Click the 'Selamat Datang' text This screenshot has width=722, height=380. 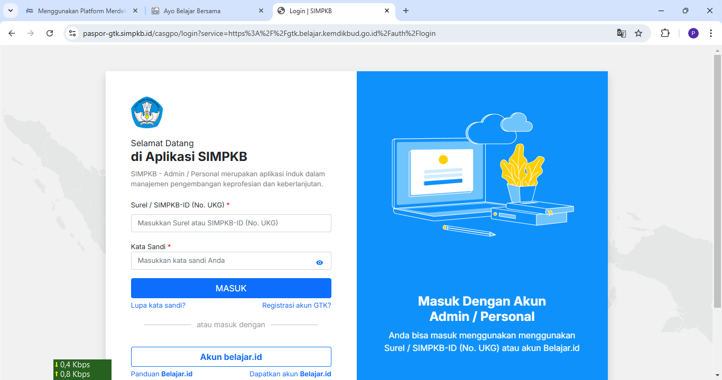point(162,143)
